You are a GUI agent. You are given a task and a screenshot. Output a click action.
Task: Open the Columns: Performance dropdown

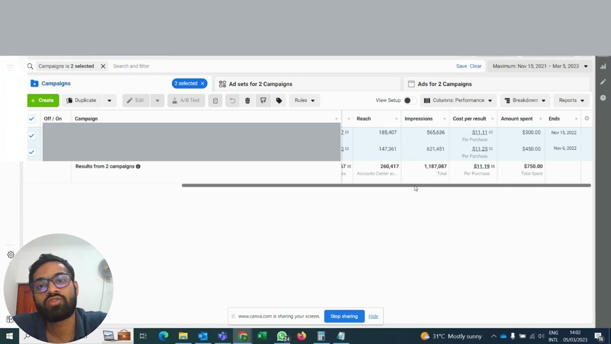coord(458,100)
